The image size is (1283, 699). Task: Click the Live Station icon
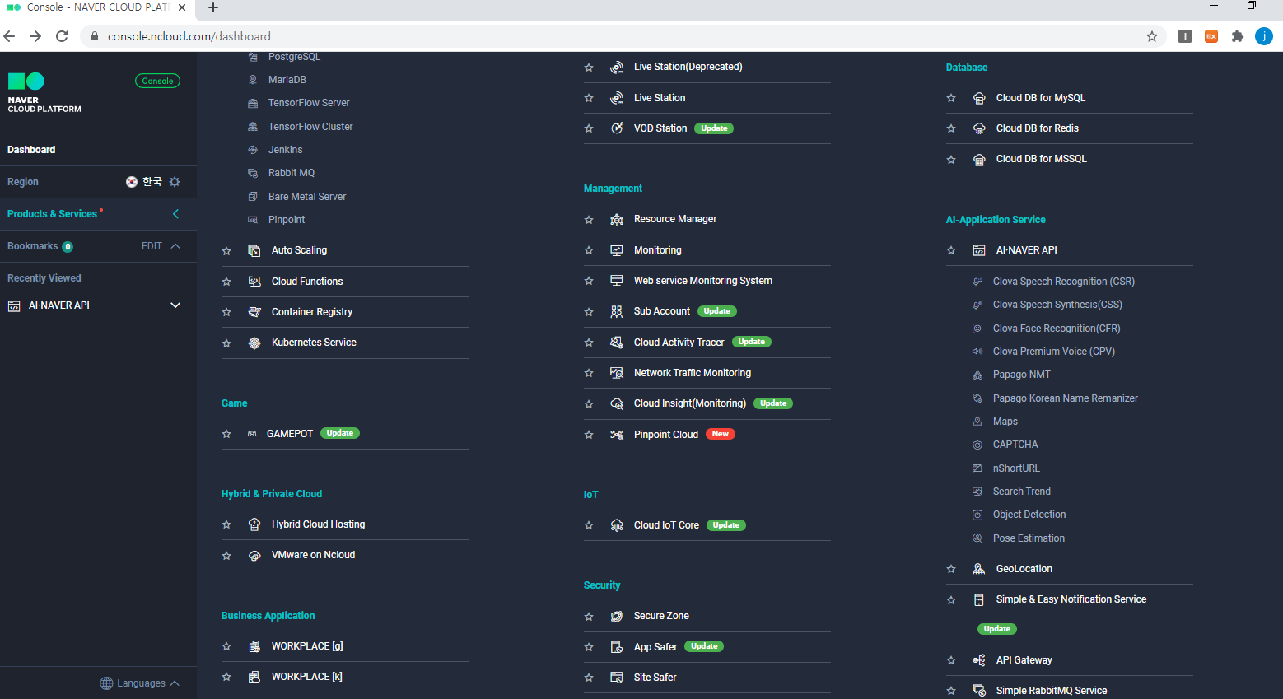[617, 98]
